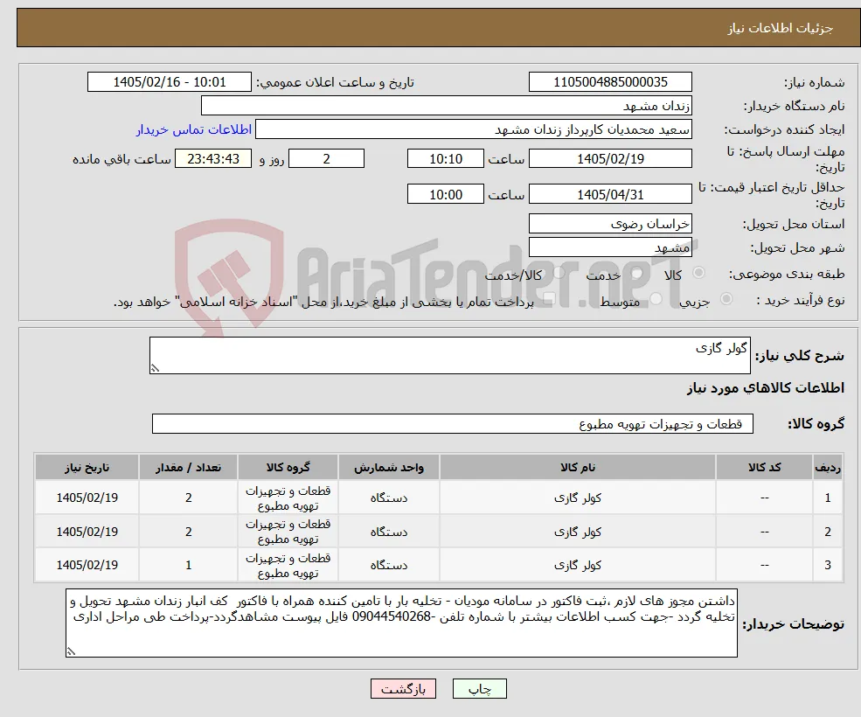Click the date 1405/02/19 in row 2
This screenshot has width=861, height=717.
(x=87, y=532)
